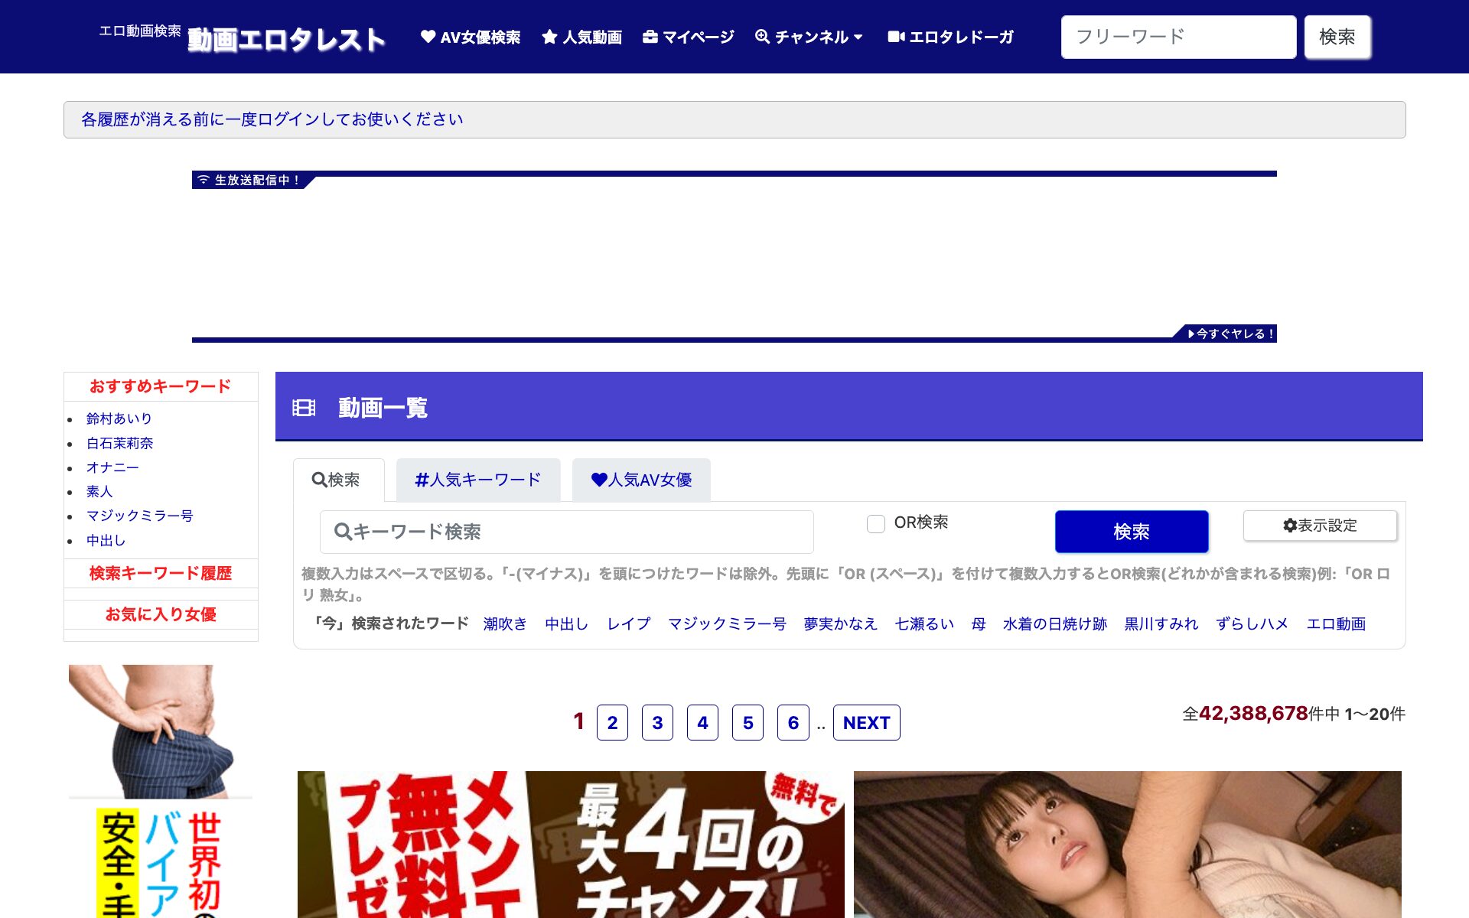Switch to the #人気キーワード tab
Image resolution: width=1469 pixels, height=918 pixels.
[478, 480]
